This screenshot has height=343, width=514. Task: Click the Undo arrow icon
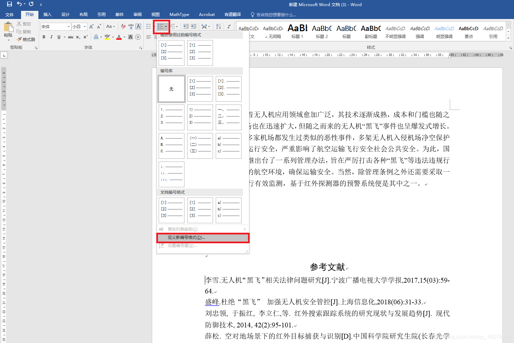tap(19, 4)
